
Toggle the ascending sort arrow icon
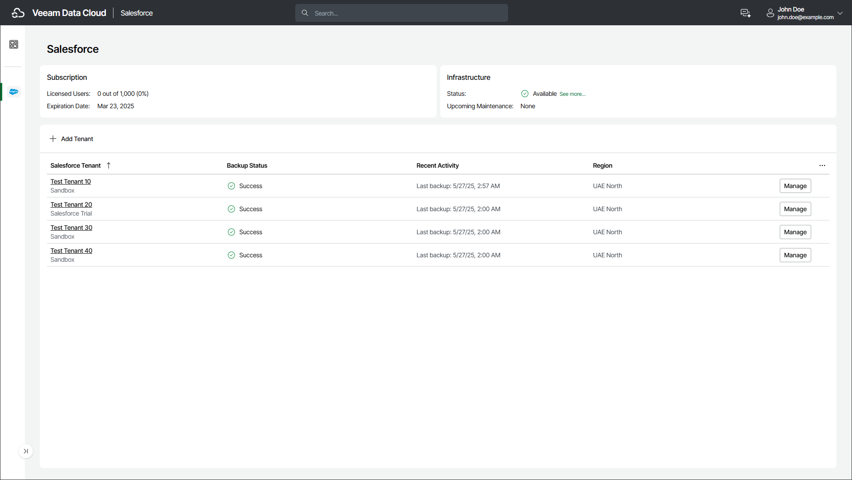[x=109, y=165]
